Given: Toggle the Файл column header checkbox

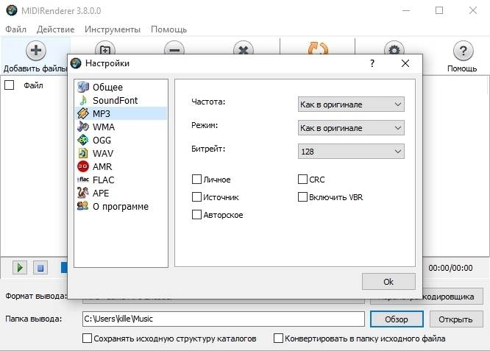Looking at the screenshot, I should (x=10, y=85).
